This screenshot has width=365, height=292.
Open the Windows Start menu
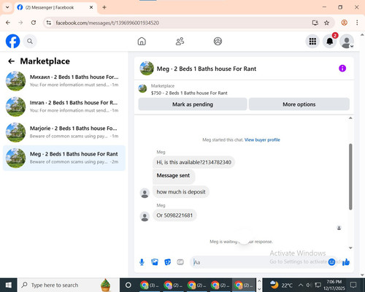(x=9, y=285)
